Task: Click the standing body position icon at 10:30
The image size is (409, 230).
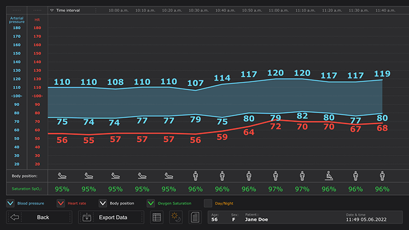Action: [x=195, y=175]
